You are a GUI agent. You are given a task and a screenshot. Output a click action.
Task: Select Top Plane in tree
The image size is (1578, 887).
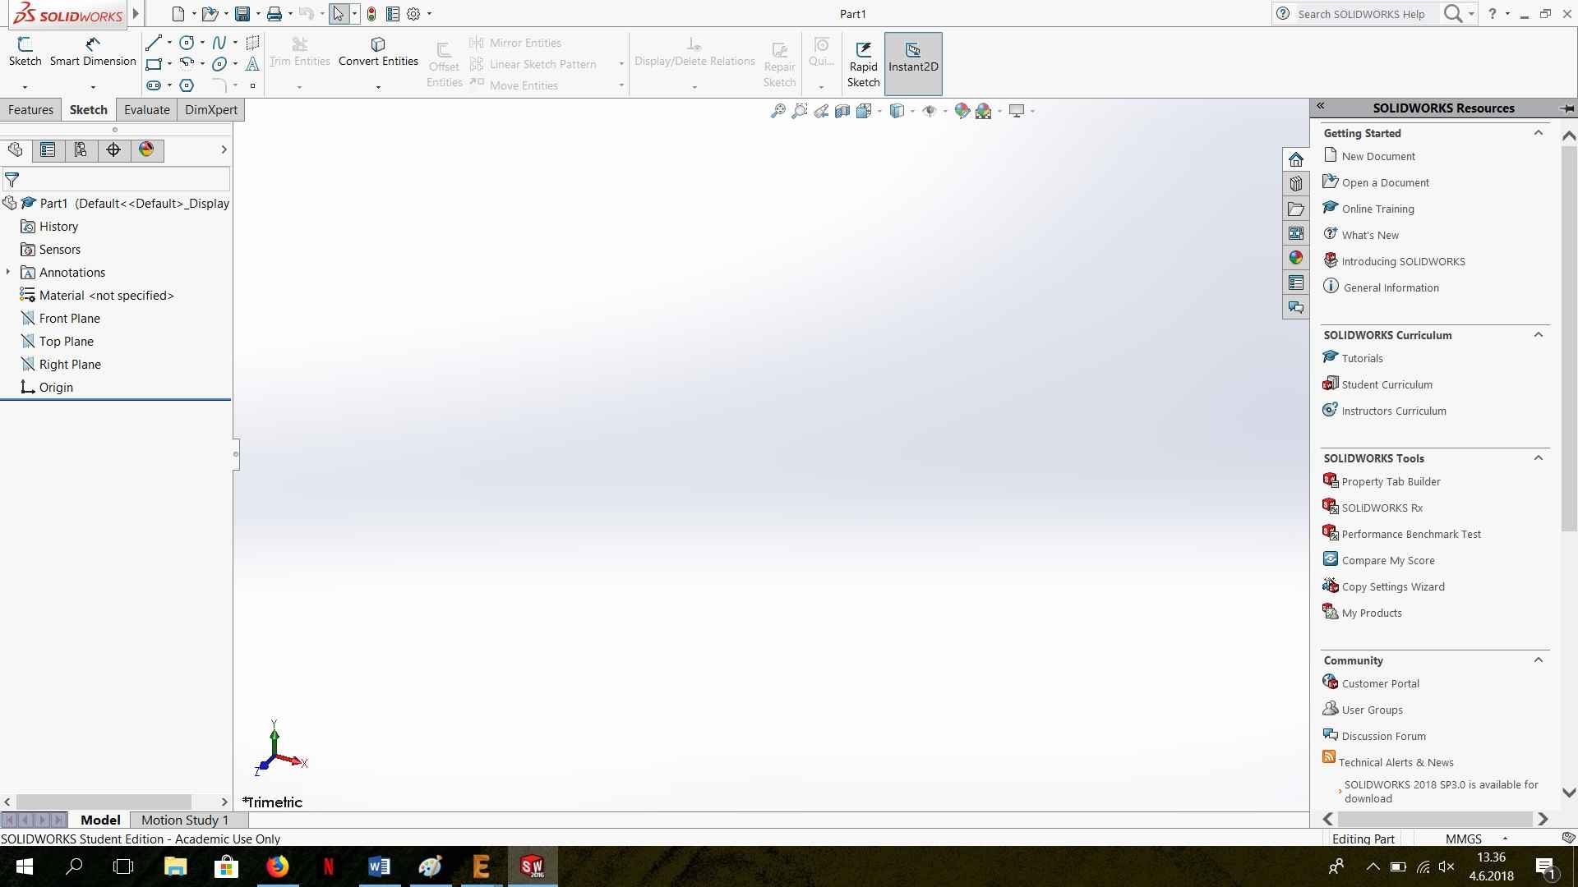67,341
